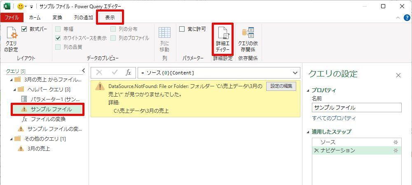This screenshot has height=185, width=412.
Task: Open the クエリの設定 layout button
Action: [x=11, y=39]
